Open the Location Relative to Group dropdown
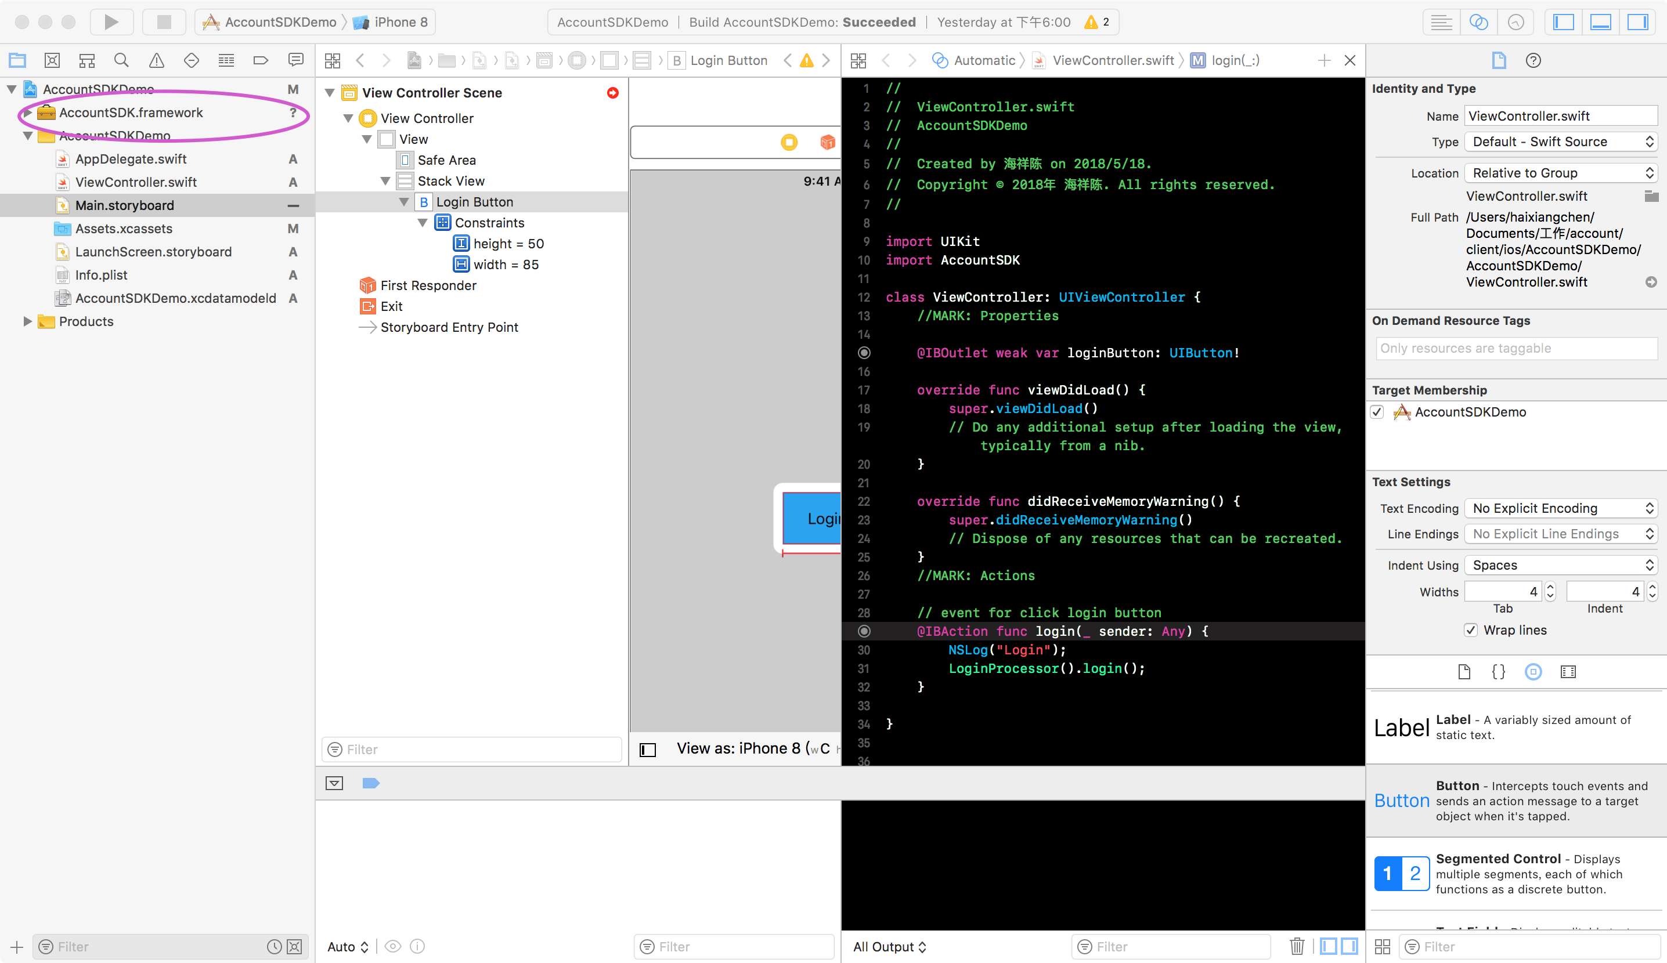The image size is (1667, 963). click(1561, 172)
